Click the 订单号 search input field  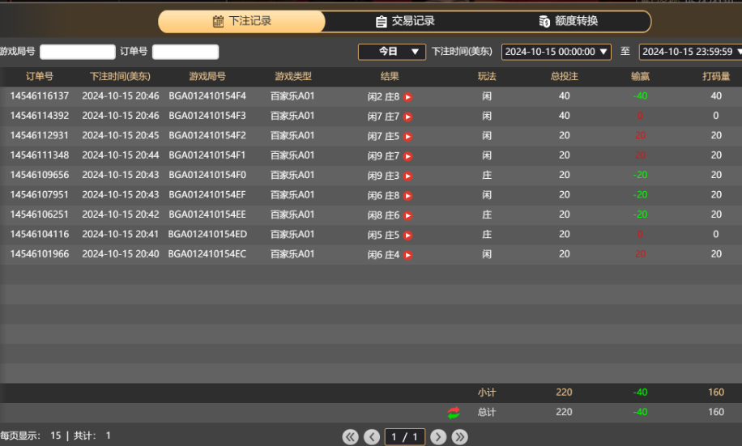pyautogui.click(x=185, y=52)
